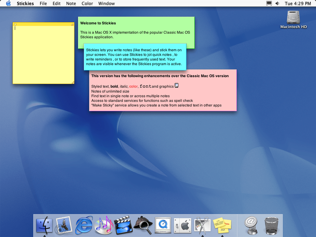Click the volume icon in menu bar

[x=277, y=3]
